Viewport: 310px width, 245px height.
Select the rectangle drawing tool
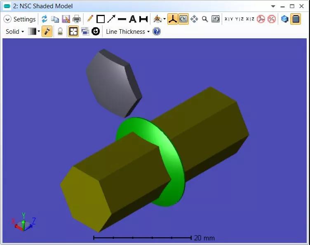click(x=101, y=19)
